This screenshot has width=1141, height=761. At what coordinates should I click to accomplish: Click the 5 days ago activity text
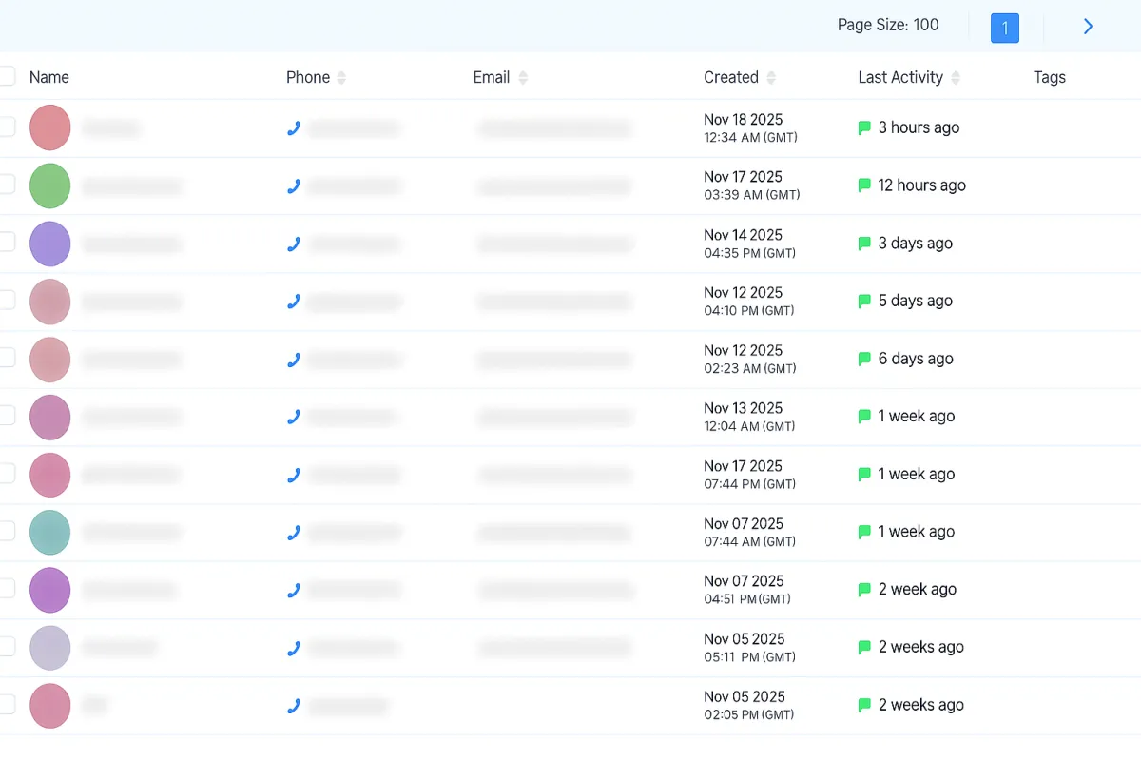click(916, 301)
